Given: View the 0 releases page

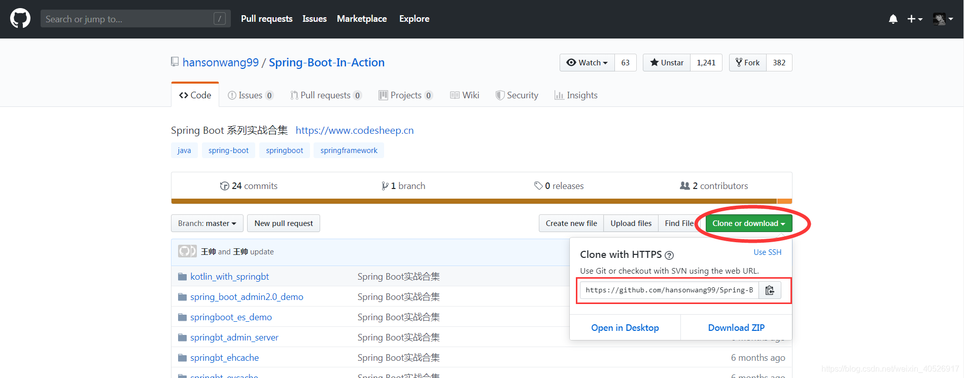Looking at the screenshot, I should [x=559, y=186].
